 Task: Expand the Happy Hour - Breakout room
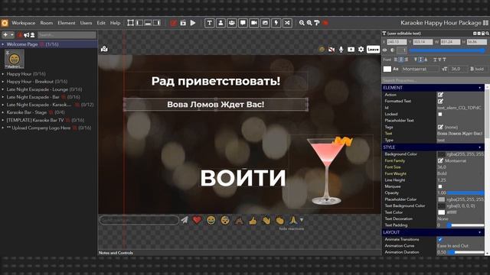click(x=3, y=82)
